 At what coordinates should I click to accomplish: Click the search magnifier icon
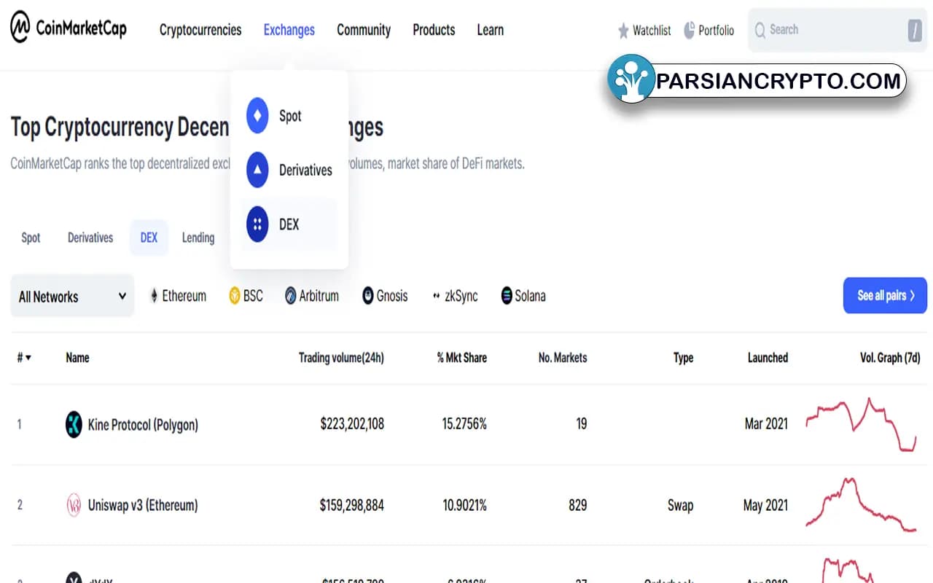tap(760, 30)
